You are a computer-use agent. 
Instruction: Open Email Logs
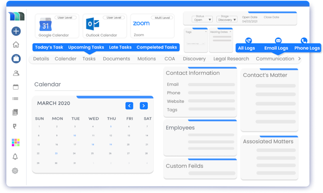276,48
